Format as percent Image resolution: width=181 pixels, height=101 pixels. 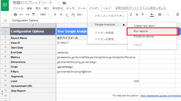(x=61, y=15)
